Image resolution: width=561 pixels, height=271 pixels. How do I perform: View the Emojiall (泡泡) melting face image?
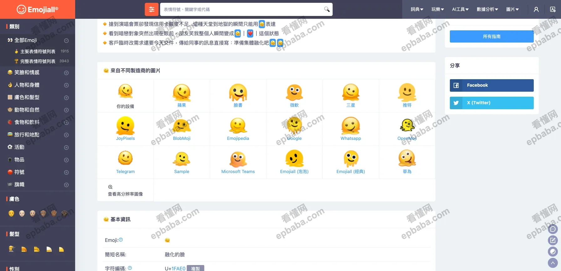(x=294, y=158)
